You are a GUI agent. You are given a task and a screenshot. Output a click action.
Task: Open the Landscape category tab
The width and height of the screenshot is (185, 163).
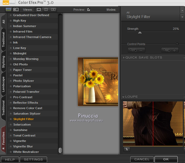(4, 84)
